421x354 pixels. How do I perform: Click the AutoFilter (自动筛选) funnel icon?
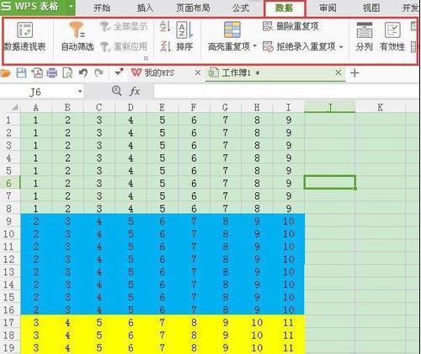tap(77, 30)
